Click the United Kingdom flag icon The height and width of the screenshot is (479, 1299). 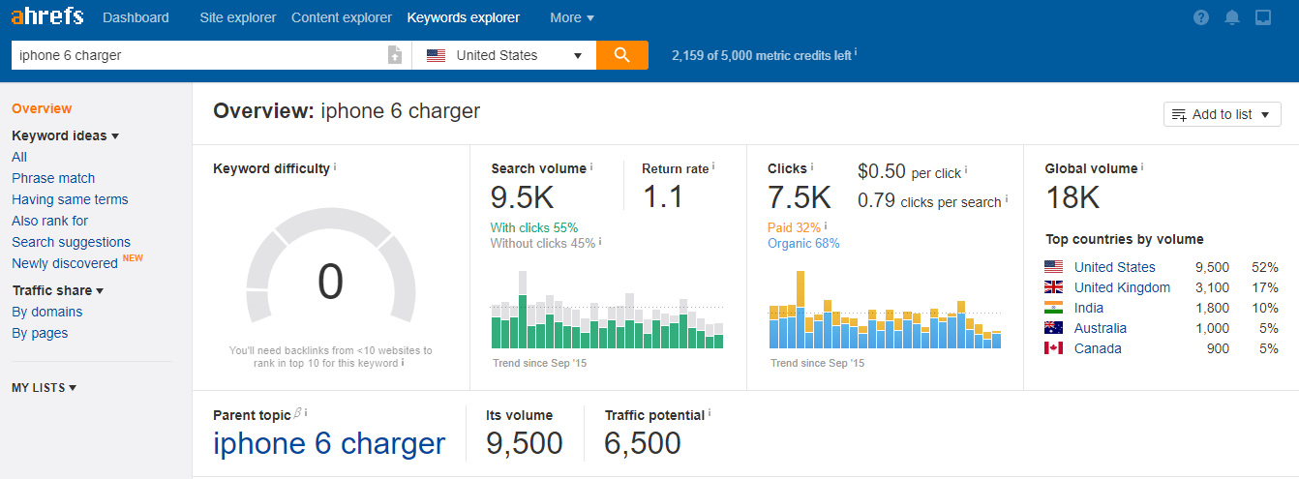click(1054, 287)
